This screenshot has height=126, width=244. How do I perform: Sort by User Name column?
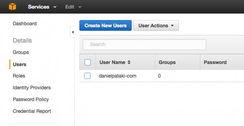[115, 62]
